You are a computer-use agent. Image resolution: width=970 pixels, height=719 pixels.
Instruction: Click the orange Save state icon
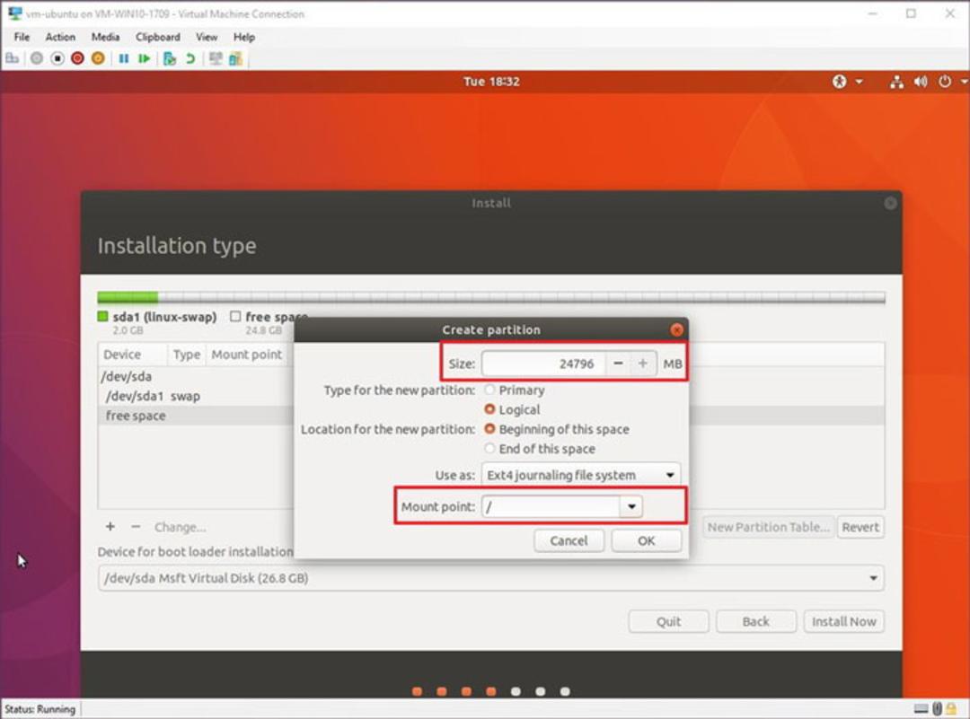tap(98, 58)
